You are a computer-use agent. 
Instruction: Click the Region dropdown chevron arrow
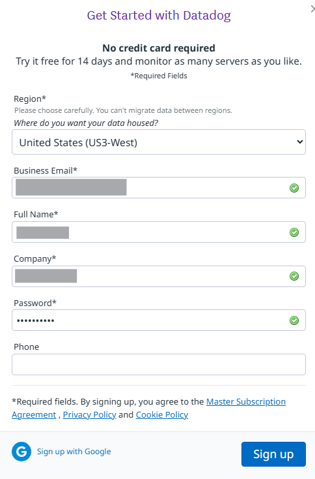(300, 142)
